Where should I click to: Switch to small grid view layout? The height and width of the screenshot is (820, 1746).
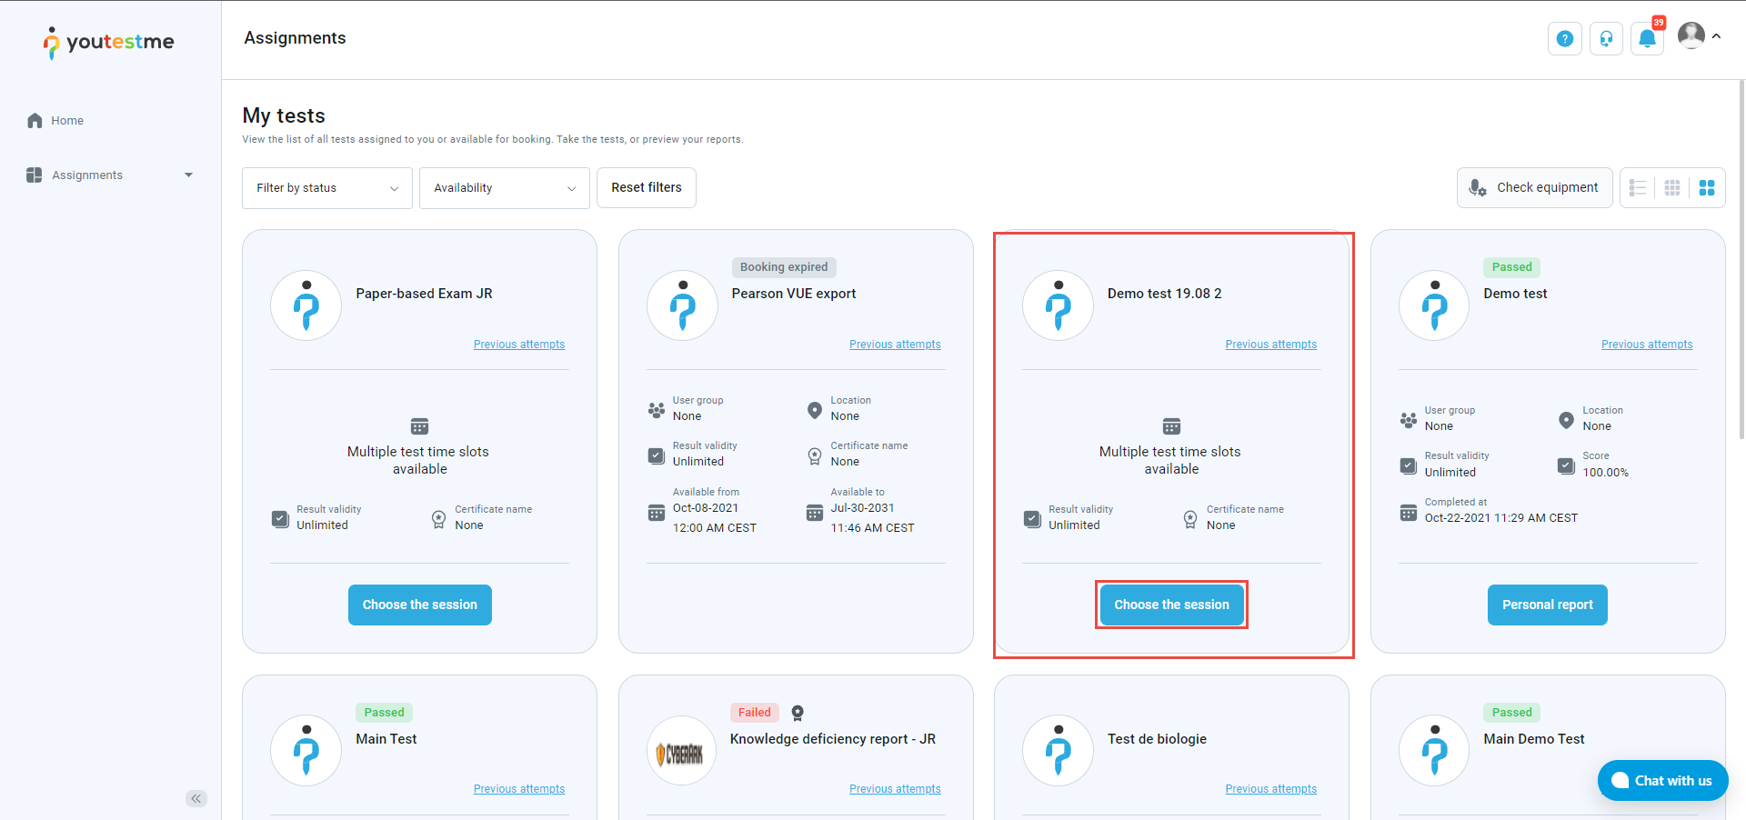tap(1672, 188)
